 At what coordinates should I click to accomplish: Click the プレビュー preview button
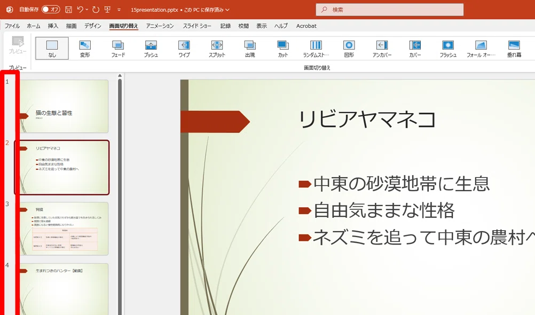coord(18,45)
